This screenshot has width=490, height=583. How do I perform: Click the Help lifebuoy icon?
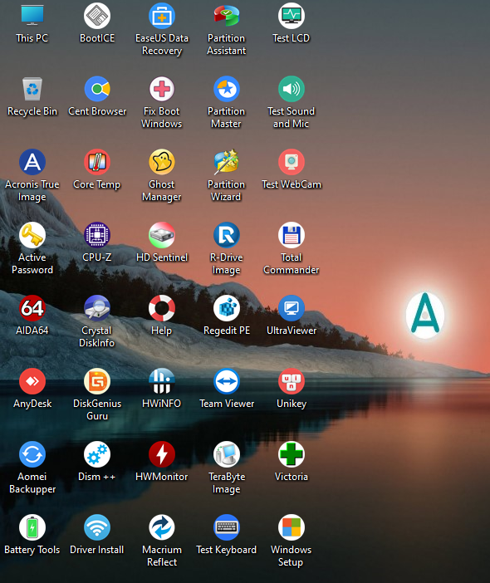pyautogui.click(x=162, y=308)
